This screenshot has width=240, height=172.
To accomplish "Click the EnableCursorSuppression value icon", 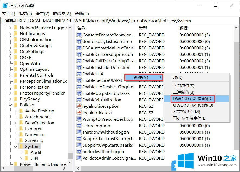I will pos(79,54).
